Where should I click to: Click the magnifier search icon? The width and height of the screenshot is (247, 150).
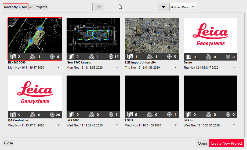point(99,7)
